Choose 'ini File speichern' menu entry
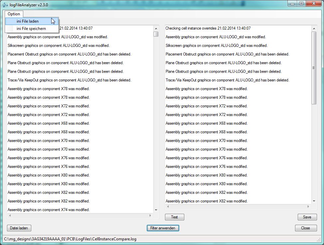The image size is (324, 245). [x=31, y=29]
